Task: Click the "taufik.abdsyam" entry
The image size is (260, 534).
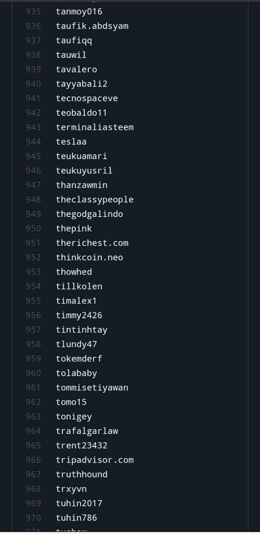Action: tap(92, 26)
